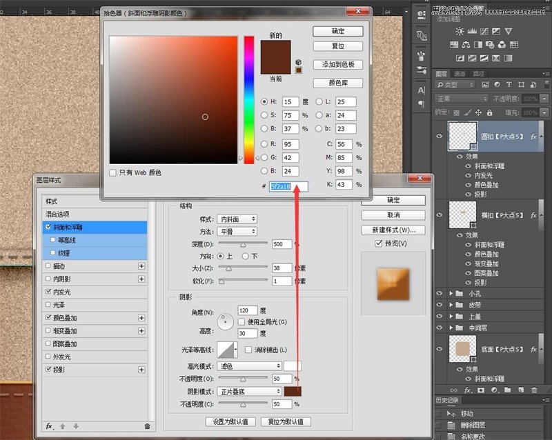Add a Posterize adjustment layer
The width and height of the screenshot is (552, 440).
[x=472, y=58]
